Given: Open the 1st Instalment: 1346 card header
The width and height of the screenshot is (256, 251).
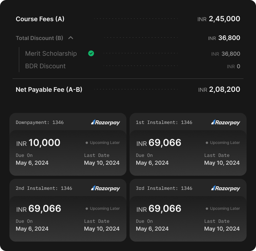Looking at the screenshot, I should point(188,122).
